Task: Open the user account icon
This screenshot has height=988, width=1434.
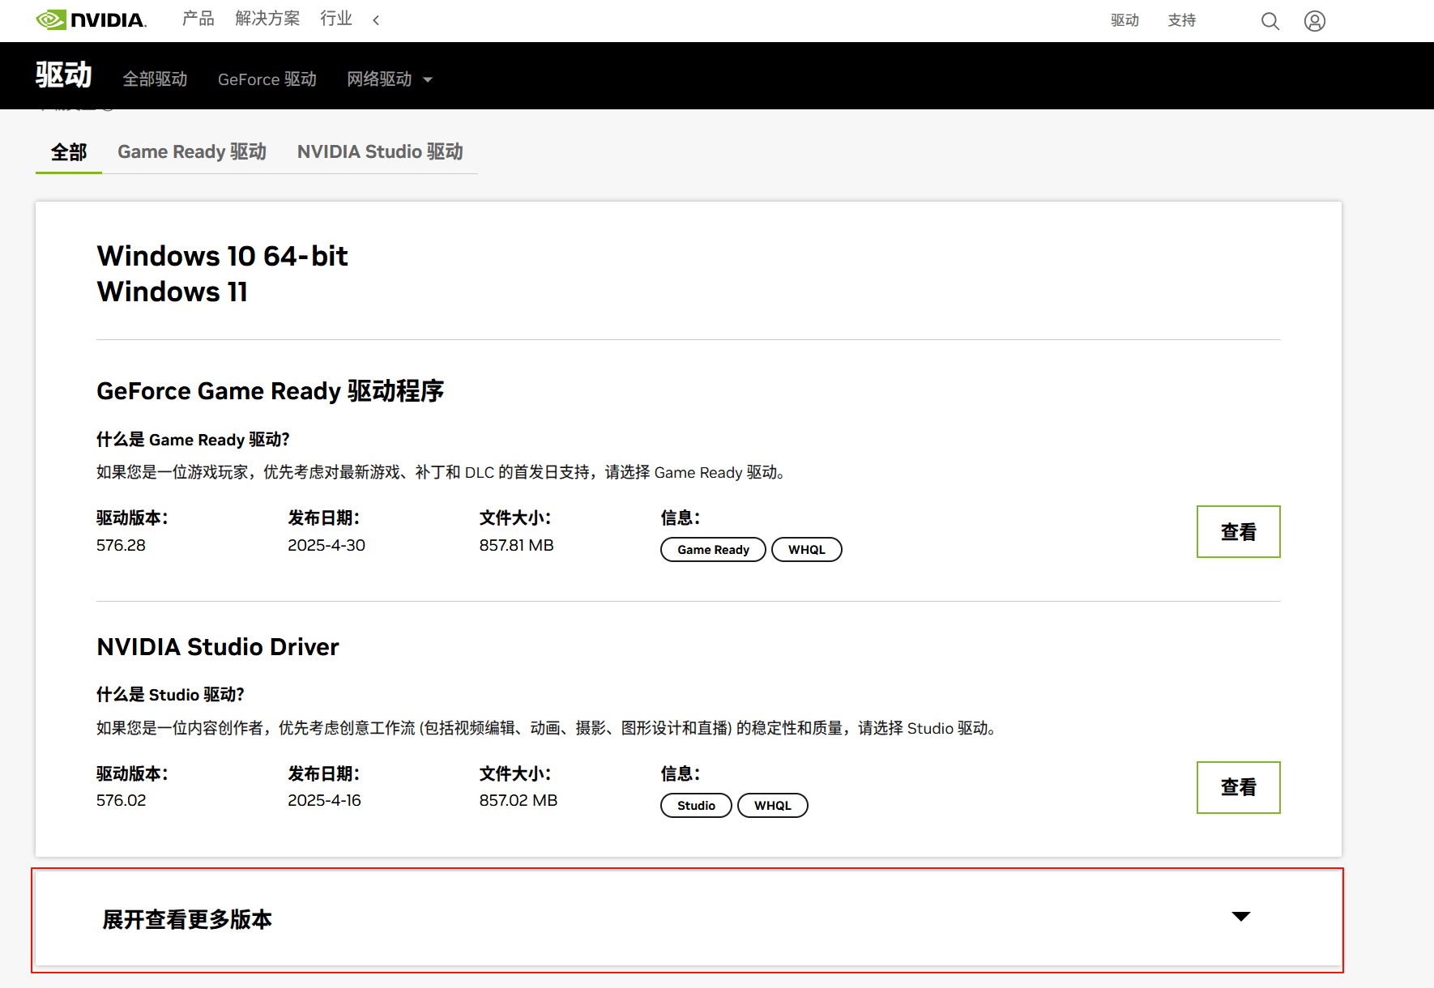Action: pos(1315,21)
